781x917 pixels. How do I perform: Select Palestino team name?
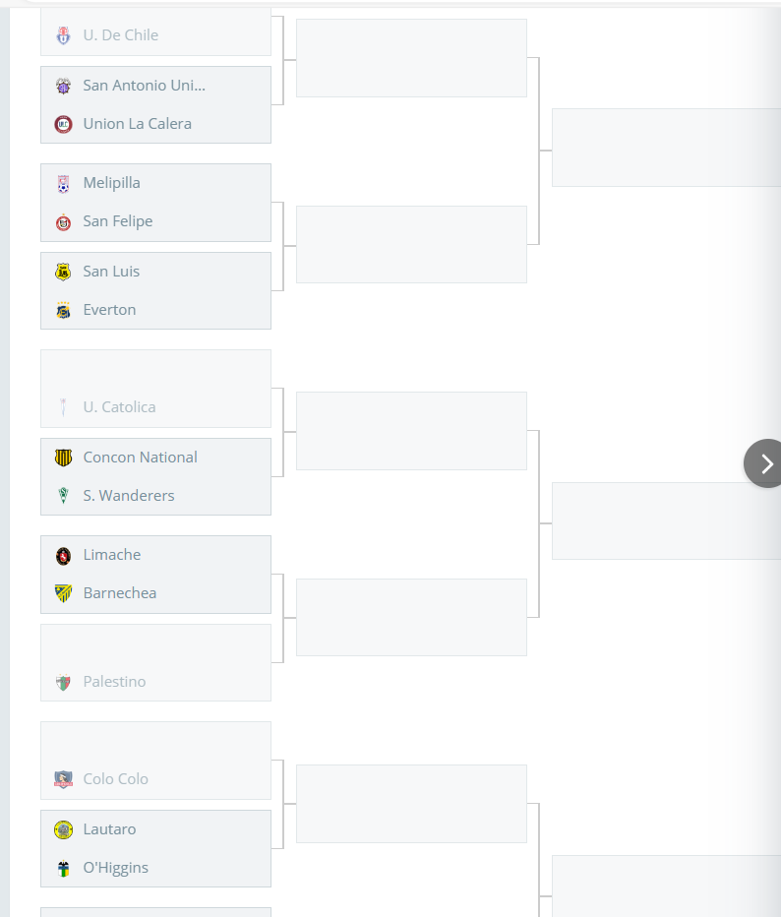tap(114, 682)
